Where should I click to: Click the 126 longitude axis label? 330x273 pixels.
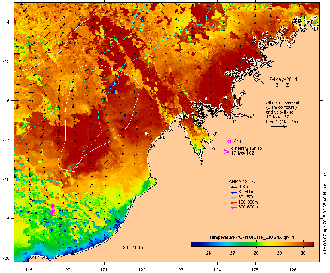click(x=293, y=270)
